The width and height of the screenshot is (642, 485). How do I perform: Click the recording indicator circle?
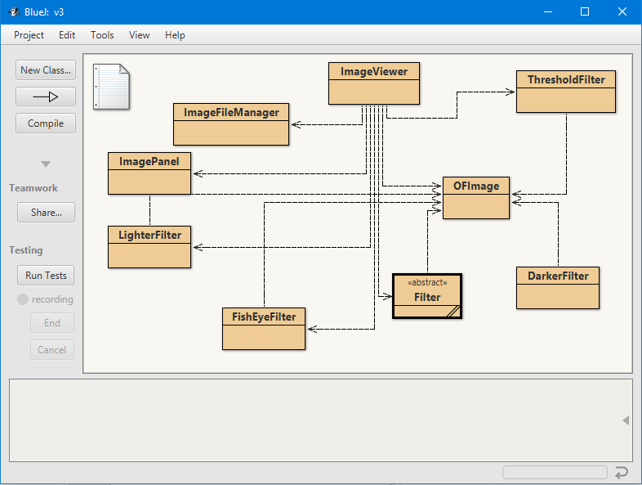pyautogui.click(x=23, y=299)
